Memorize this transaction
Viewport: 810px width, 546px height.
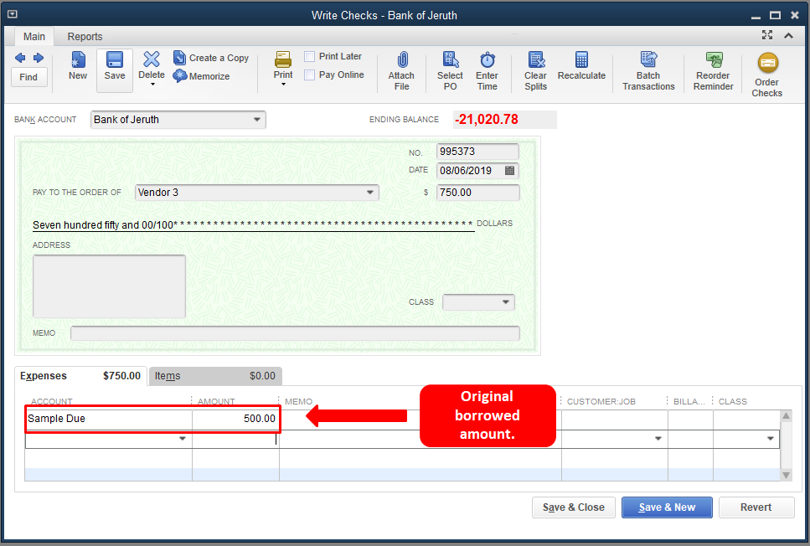[202, 76]
